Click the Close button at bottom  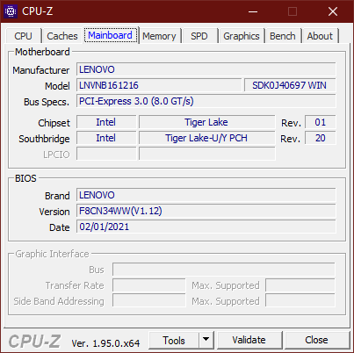[x=316, y=340]
